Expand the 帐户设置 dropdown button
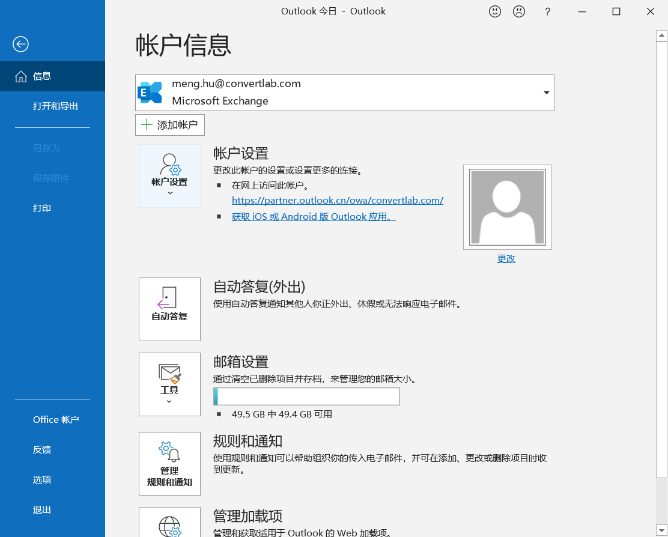Image resolution: width=668 pixels, height=537 pixels. (x=169, y=176)
